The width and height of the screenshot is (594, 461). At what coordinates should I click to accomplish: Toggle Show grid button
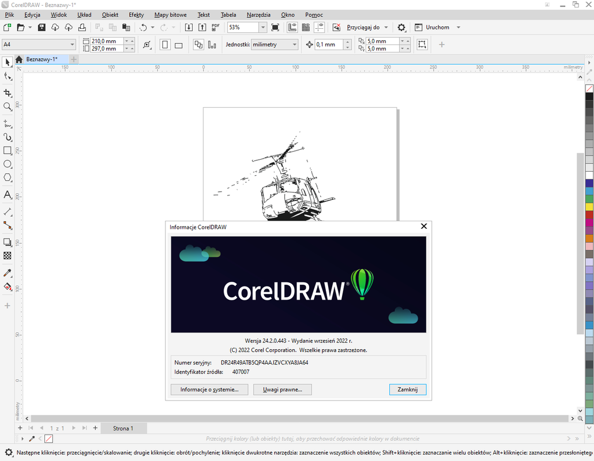pyautogui.click(x=306, y=27)
